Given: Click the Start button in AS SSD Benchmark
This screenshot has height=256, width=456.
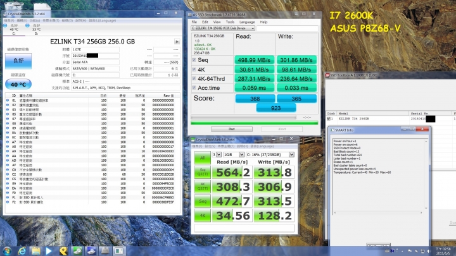Looking at the screenshot, I should tap(232, 129).
